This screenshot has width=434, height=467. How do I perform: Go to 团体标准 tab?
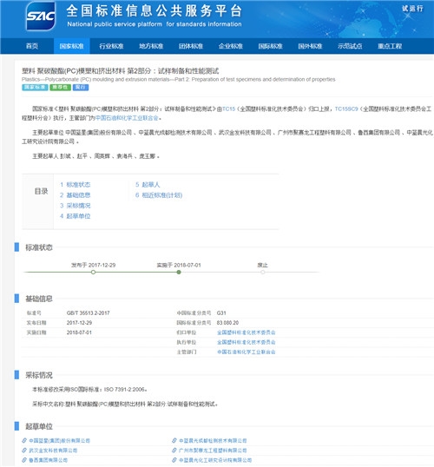[x=191, y=46]
